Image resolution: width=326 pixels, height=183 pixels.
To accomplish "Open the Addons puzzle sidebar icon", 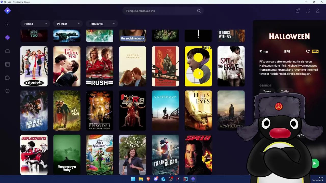I will (x=7, y=78).
